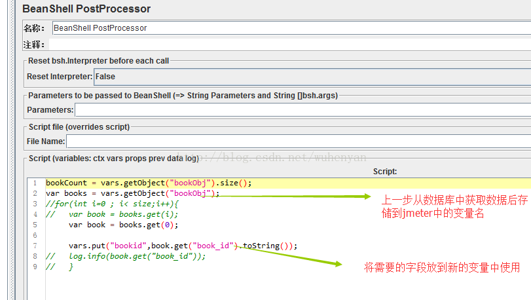Image resolution: width=531 pixels, height=300 pixels.
Task: Click line 5 'var book = books.get(0);'
Action: point(123,225)
